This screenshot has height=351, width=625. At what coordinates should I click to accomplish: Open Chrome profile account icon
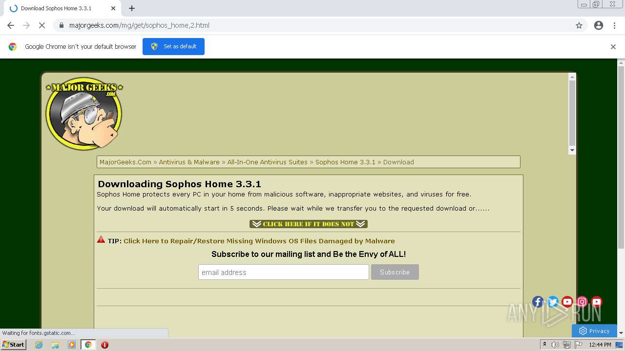pos(599,25)
